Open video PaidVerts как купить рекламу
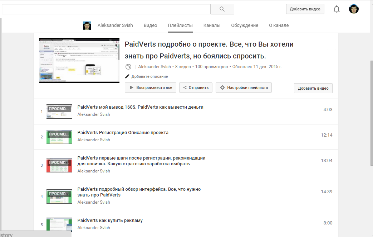The width and height of the screenshot is (373, 237). point(110,221)
